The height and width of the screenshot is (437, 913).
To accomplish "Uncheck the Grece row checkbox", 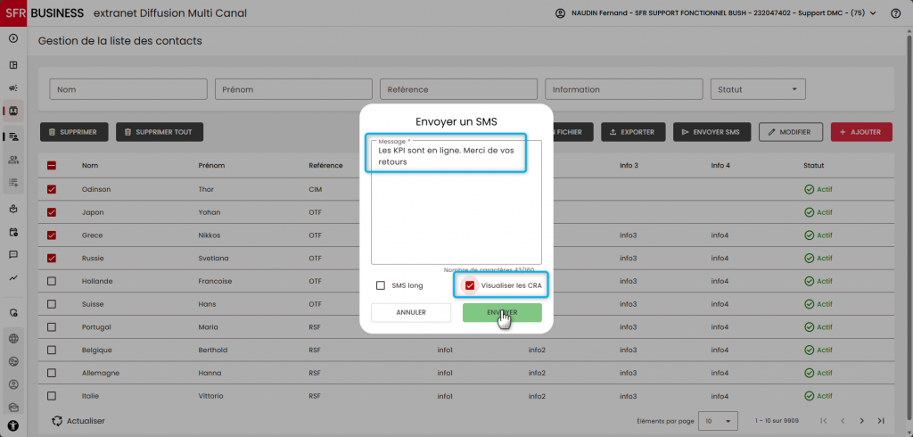I will (x=52, y=235).
